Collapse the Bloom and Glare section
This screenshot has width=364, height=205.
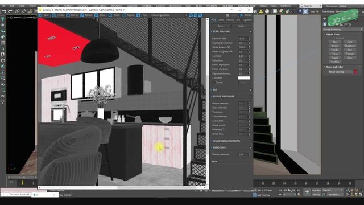point(211,96)
